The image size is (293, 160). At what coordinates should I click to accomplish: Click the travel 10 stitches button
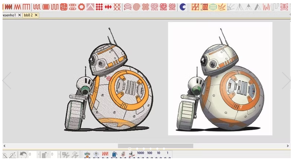coord(158,154)
